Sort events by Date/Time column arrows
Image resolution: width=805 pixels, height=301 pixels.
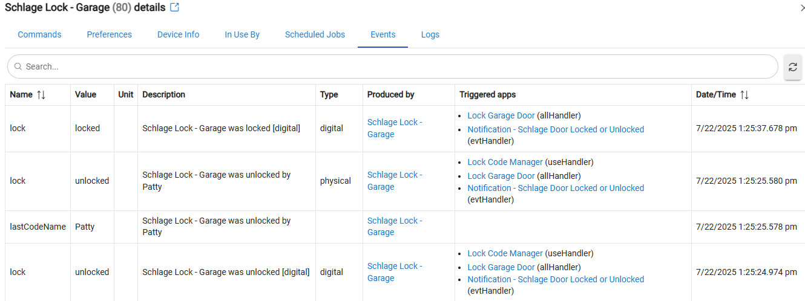[744, 95]
